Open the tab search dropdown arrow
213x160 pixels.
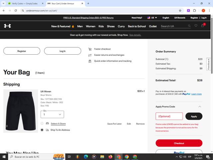3,4
